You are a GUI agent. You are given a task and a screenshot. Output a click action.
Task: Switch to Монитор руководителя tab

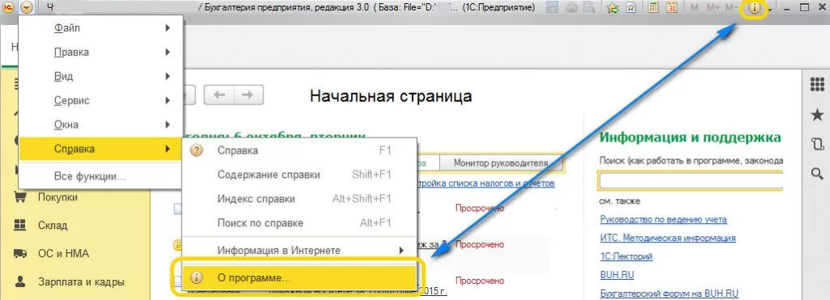(500, 163)
